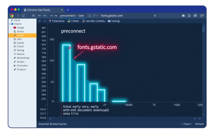The width and height of the screenshot is (223, 134).
Task: Open the Servlies Corfers bookmark
Action: (94, 21)
